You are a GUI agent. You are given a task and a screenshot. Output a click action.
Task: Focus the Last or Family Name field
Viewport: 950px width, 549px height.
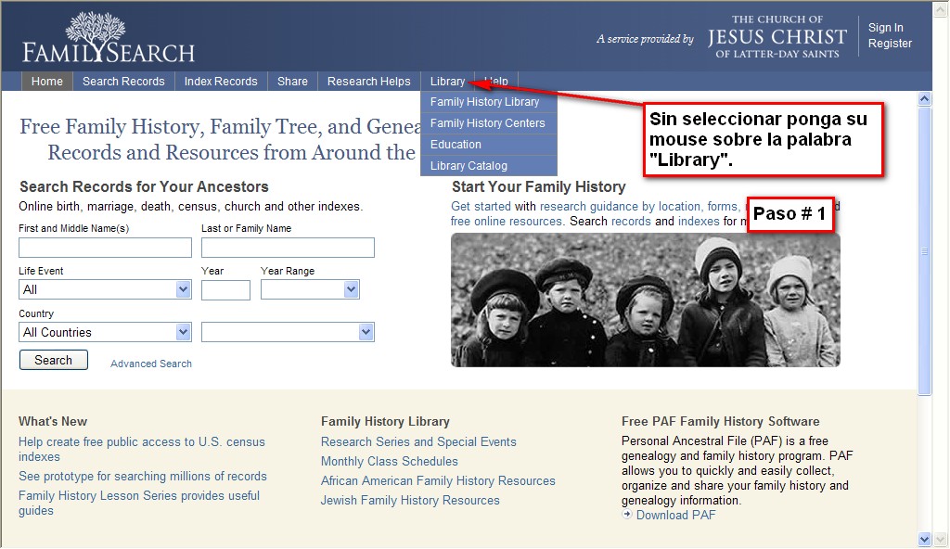pos(288,248)
